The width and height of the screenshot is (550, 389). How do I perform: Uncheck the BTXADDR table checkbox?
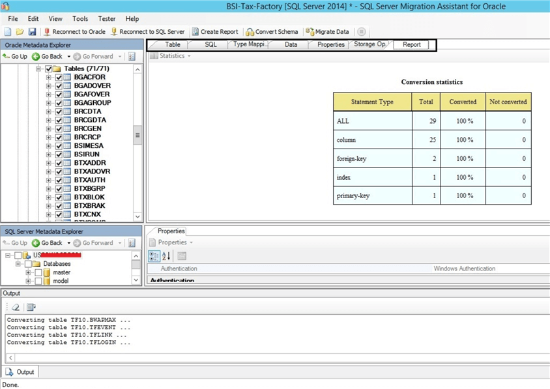(x=57, y=162)
